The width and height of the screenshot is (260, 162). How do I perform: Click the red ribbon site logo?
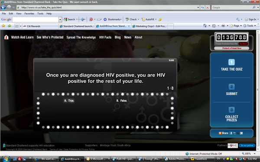pos(6,37)
